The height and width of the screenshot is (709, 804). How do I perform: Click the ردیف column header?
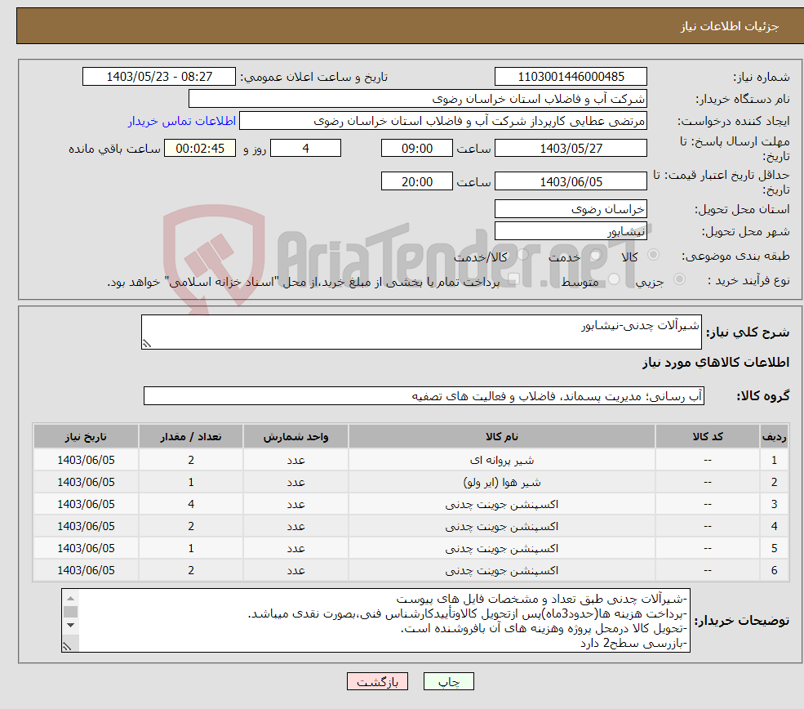tap(775, 436)
